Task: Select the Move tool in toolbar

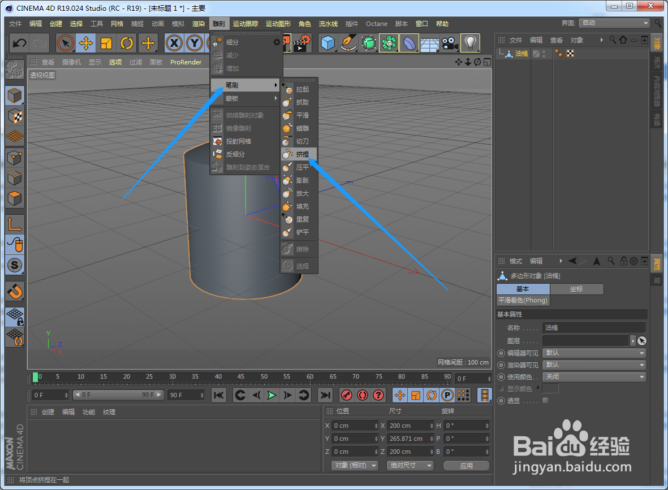Action: pos(85,43)
